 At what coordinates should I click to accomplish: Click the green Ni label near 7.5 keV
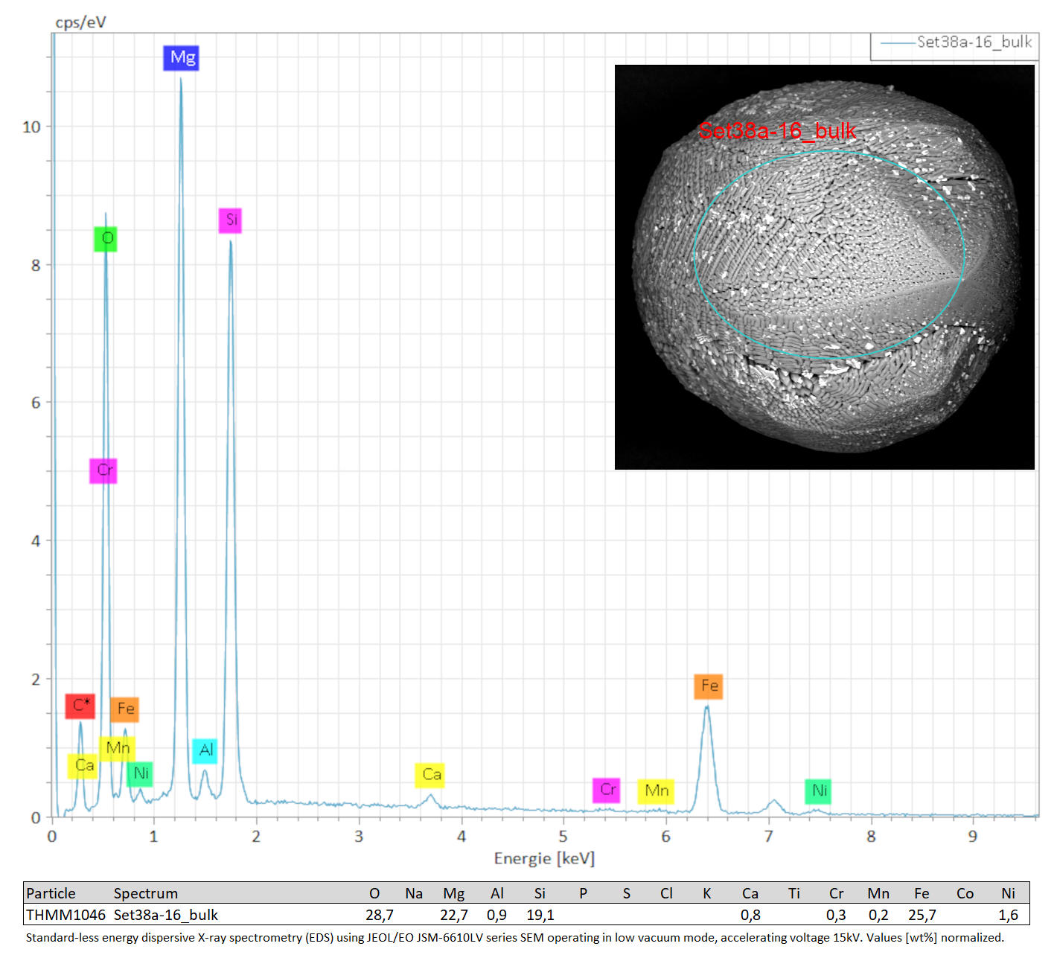818,791
